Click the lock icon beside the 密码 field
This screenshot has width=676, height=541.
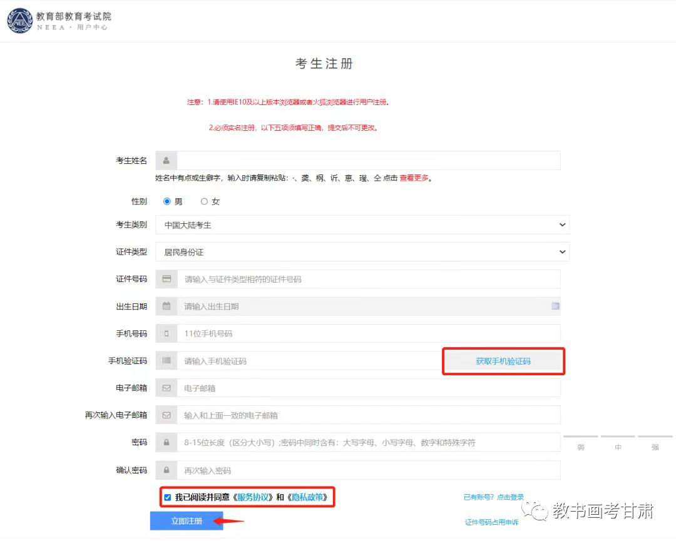pyautogui.click(x=166, y=443)
